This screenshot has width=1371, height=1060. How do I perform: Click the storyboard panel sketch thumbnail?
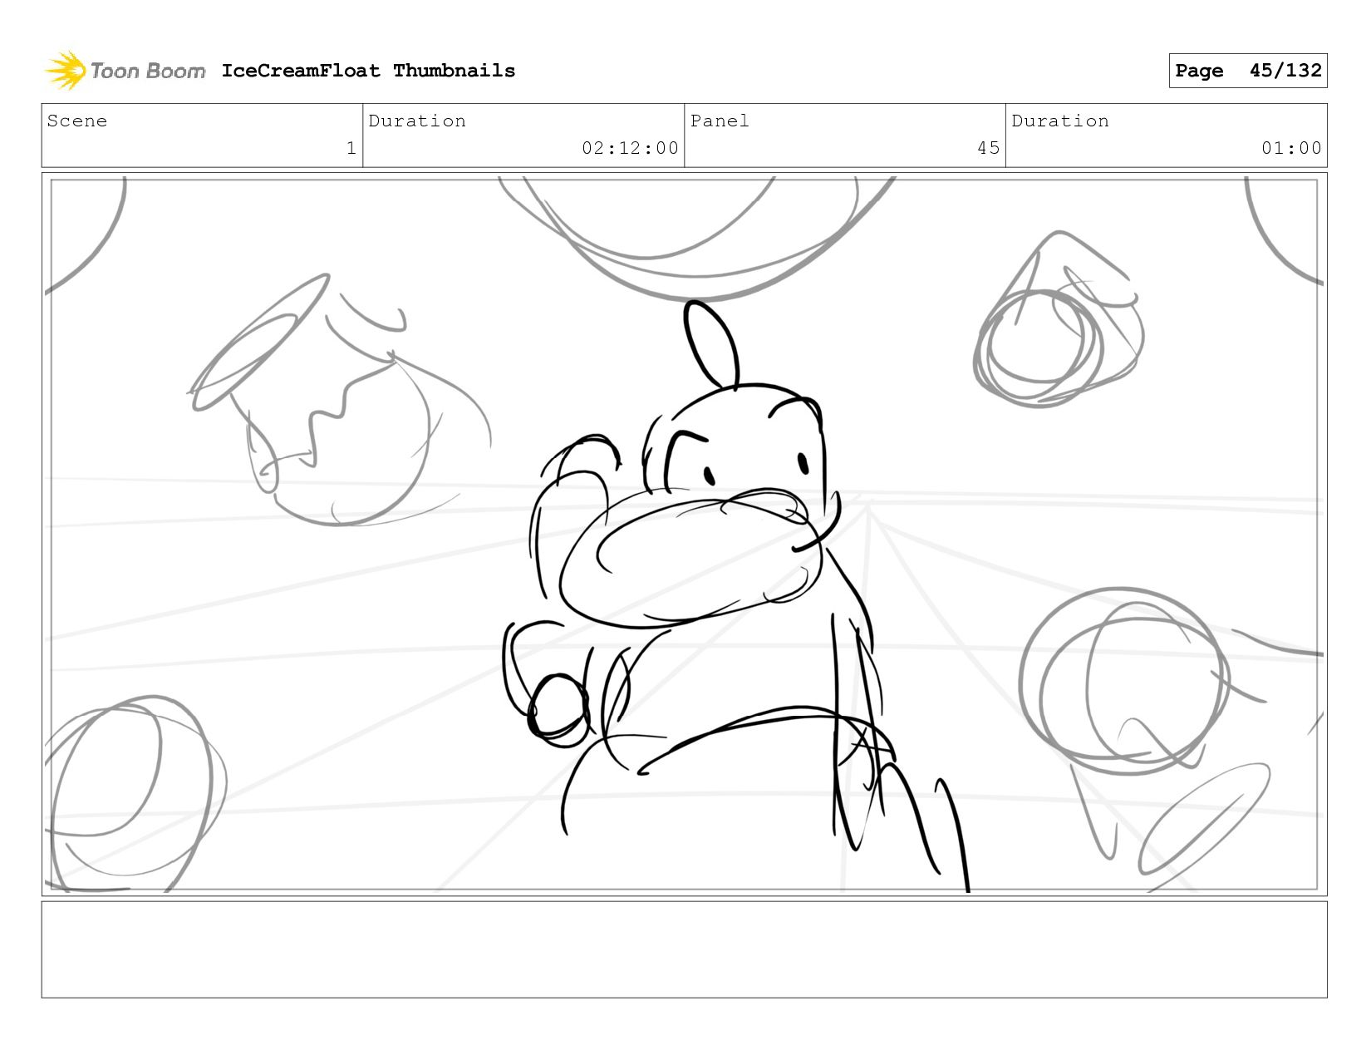[x=685, y=534]
